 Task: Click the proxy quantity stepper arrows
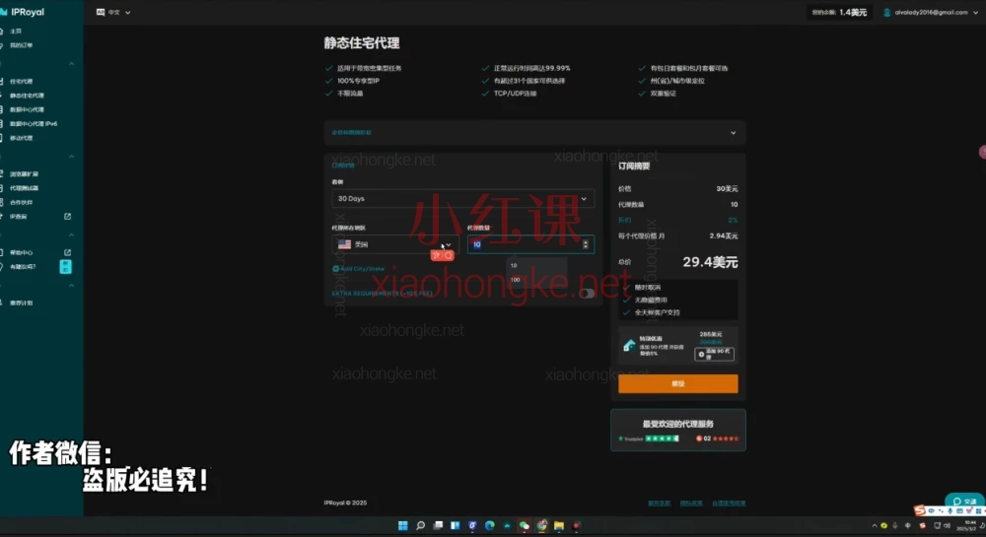[x=586, y=244]
